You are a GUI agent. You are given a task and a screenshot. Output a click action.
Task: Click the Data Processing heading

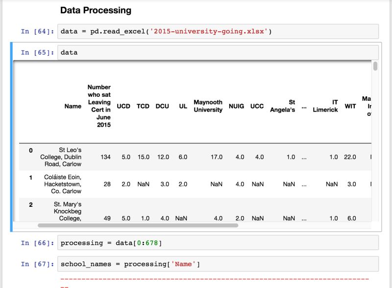coord(96,10)
